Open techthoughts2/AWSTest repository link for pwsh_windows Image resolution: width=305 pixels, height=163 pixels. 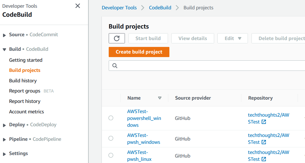(268, 139)
